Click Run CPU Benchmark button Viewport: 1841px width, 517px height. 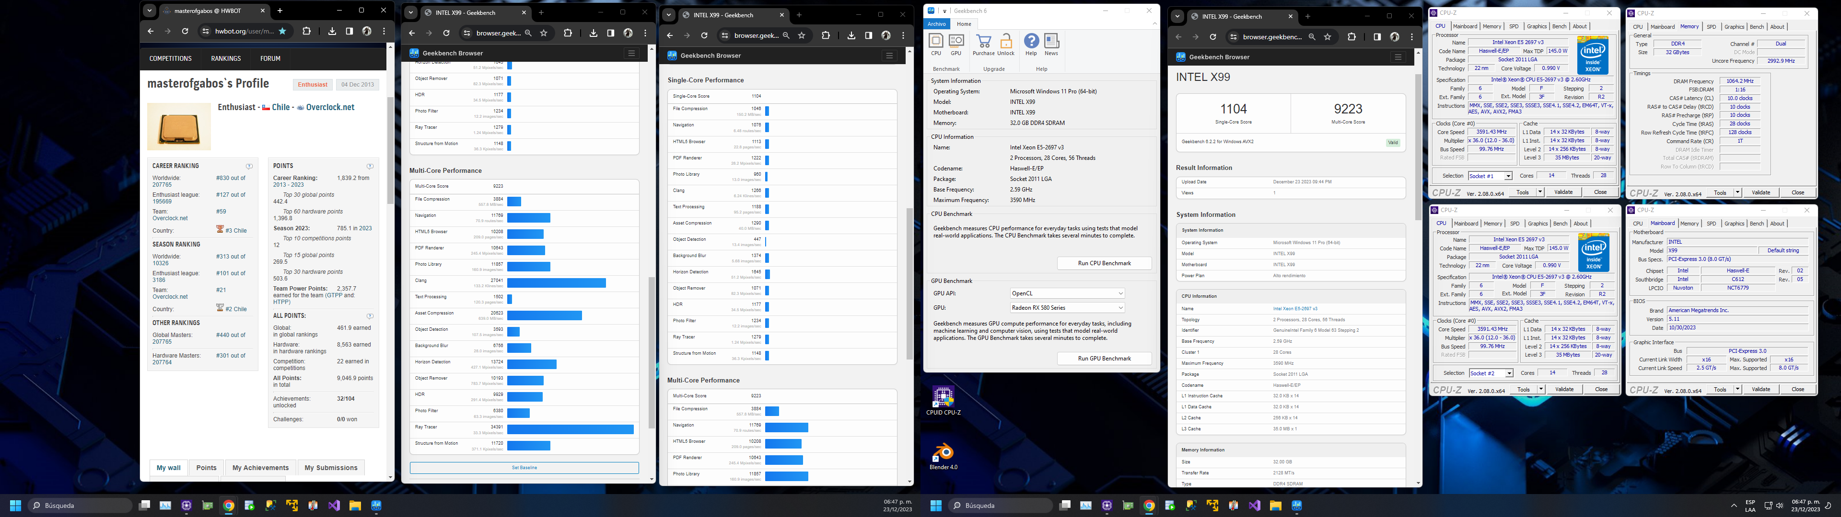(x=1104, y=263)
